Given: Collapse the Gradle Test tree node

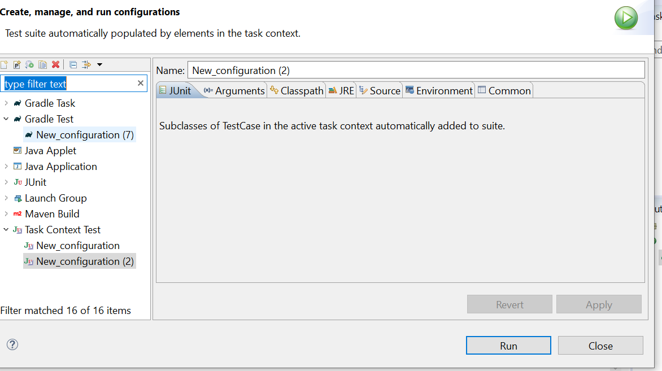Looking at the screenshot, I should (x=6, y=119).
